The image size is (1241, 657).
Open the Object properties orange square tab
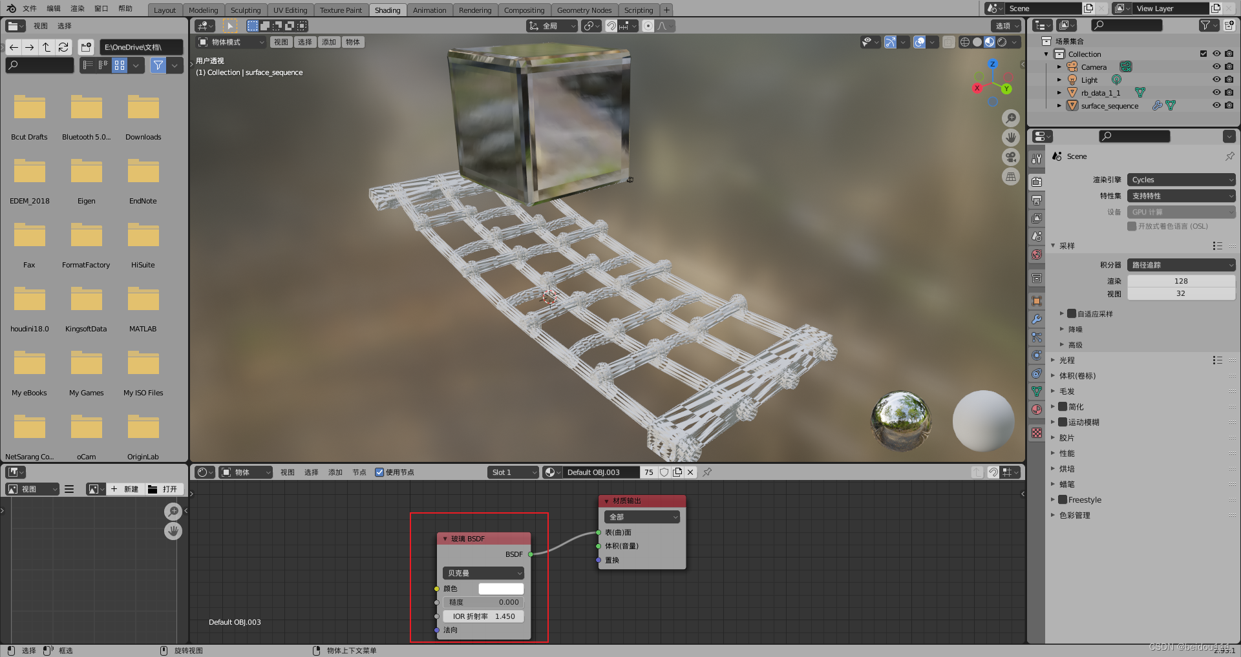[x=1037, y=301]
